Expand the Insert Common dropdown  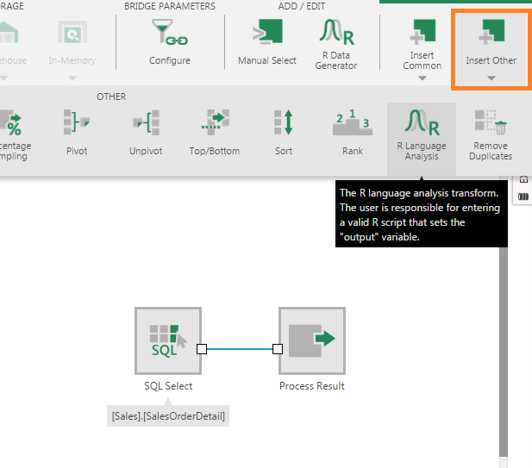click(422, 78)
